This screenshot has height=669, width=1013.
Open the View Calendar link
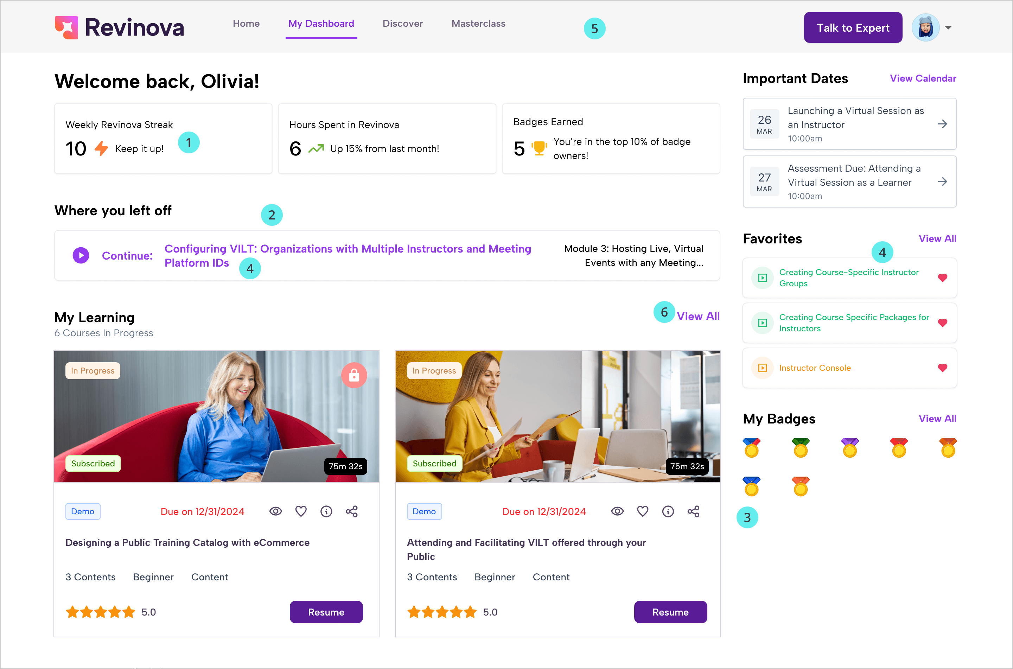923,78
